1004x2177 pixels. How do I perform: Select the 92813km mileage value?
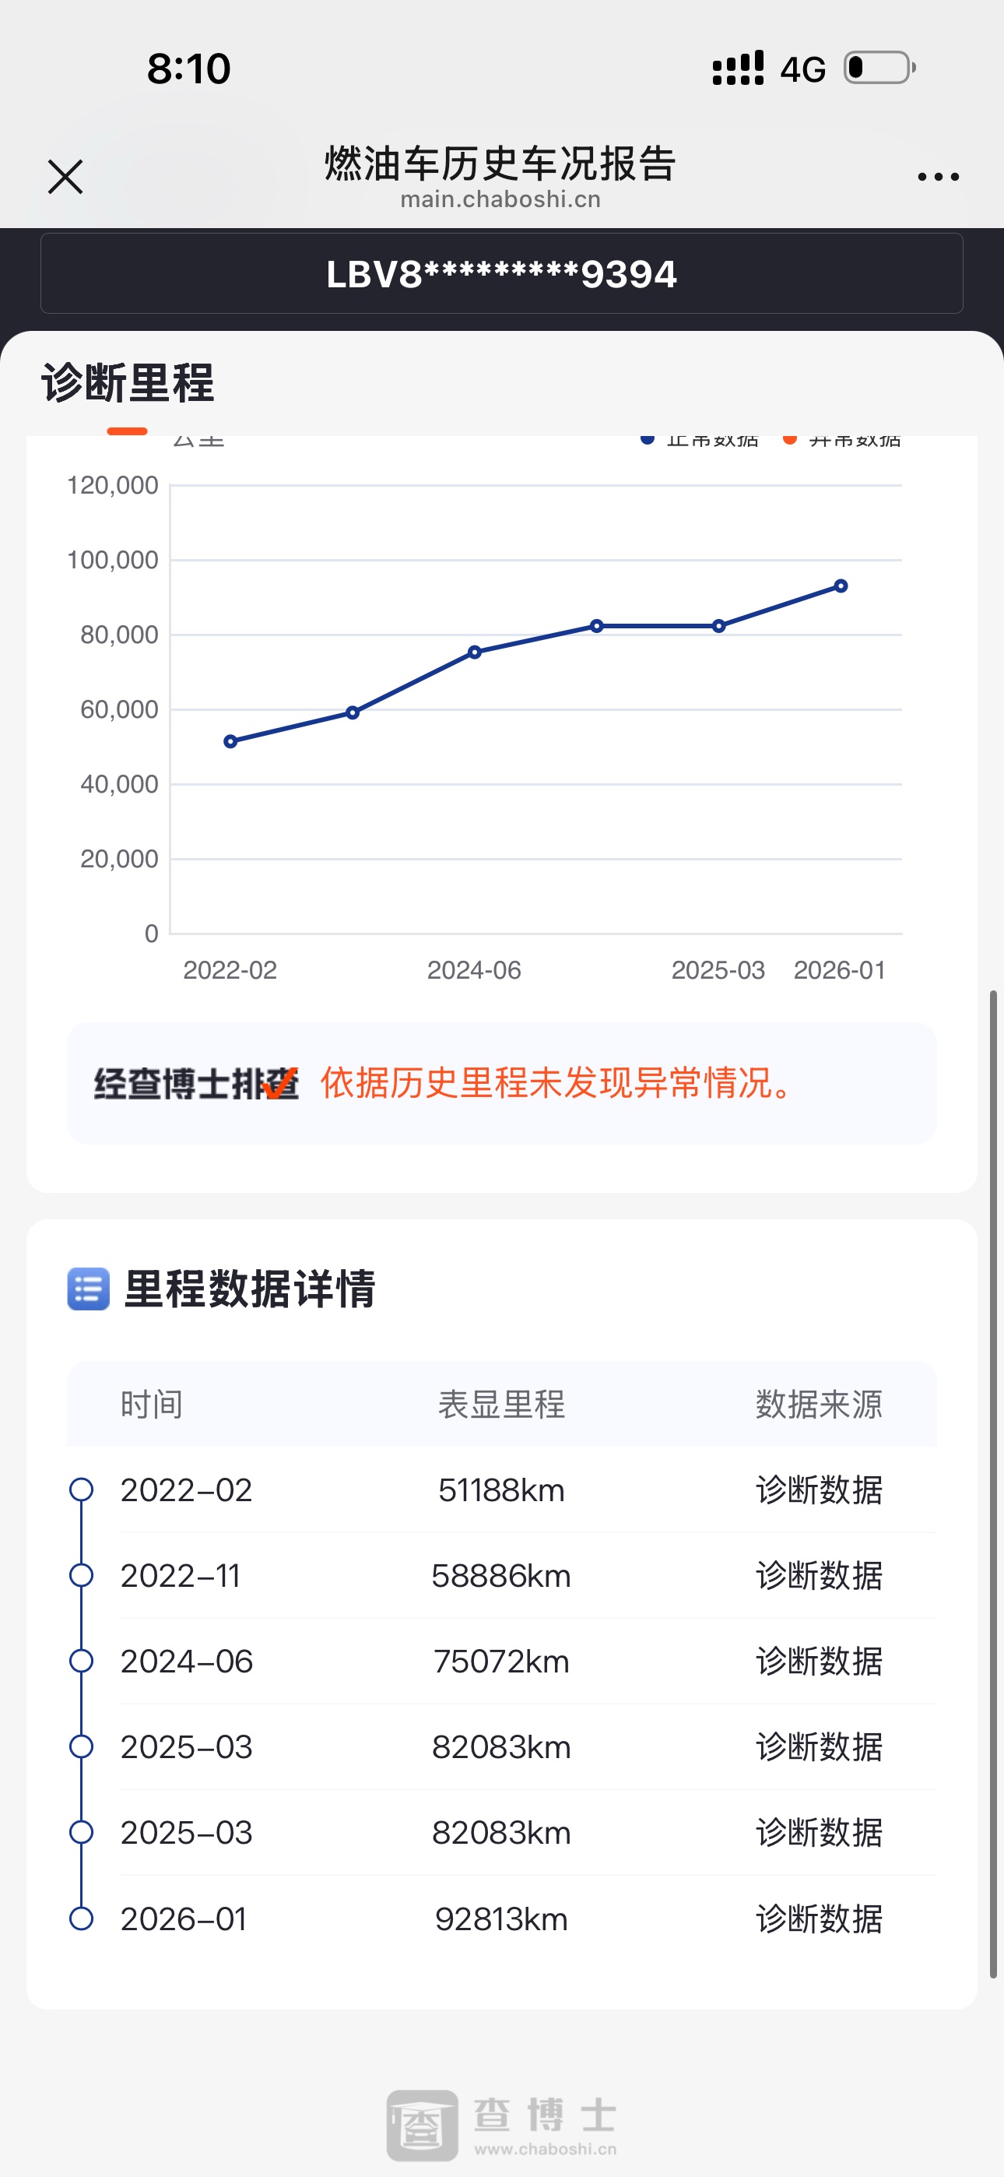point(501,1919)
